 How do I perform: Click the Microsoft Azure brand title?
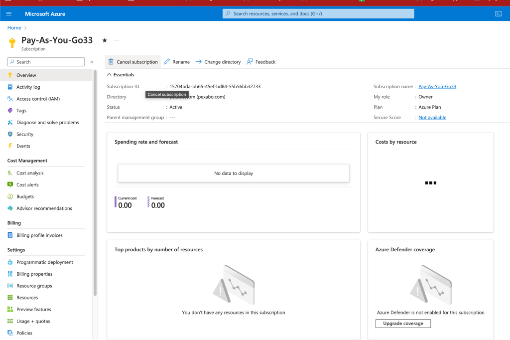point(45,13)
